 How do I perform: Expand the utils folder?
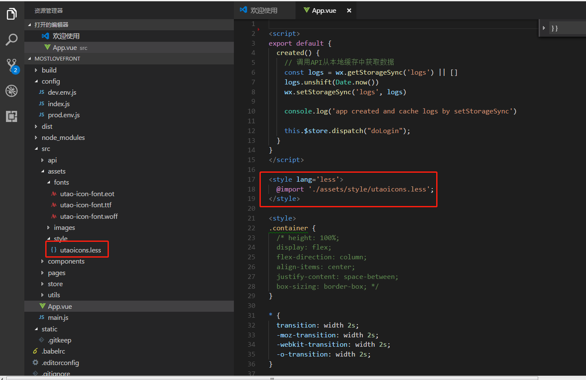point(42,295)
